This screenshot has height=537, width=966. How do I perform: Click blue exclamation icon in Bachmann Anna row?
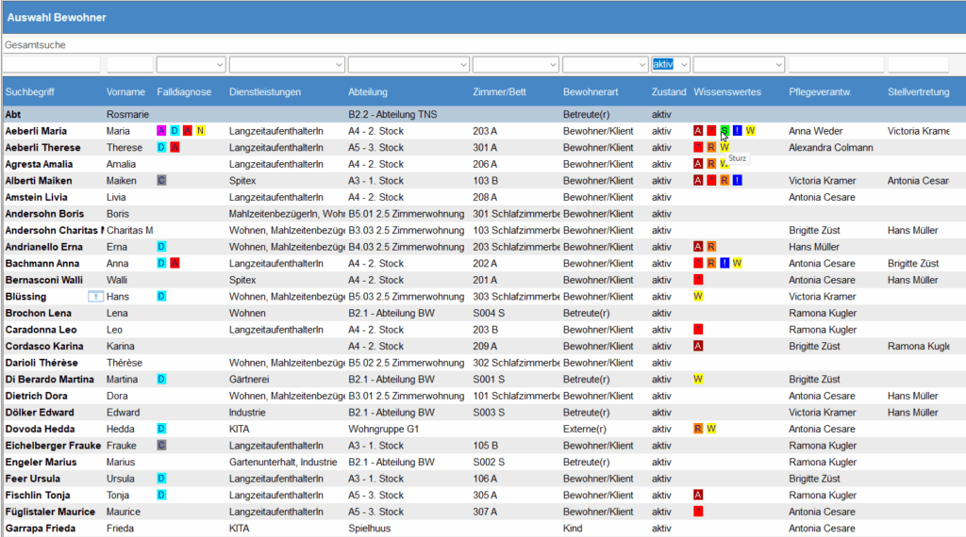[724, 263]
